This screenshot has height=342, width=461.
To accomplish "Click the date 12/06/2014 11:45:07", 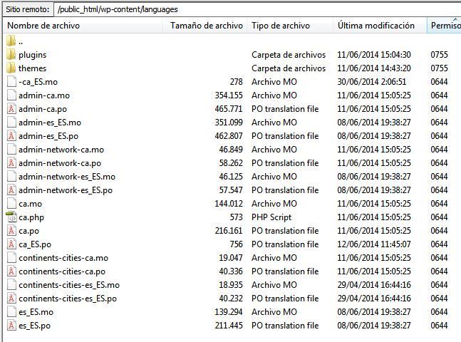I will (x=374, y=244).
